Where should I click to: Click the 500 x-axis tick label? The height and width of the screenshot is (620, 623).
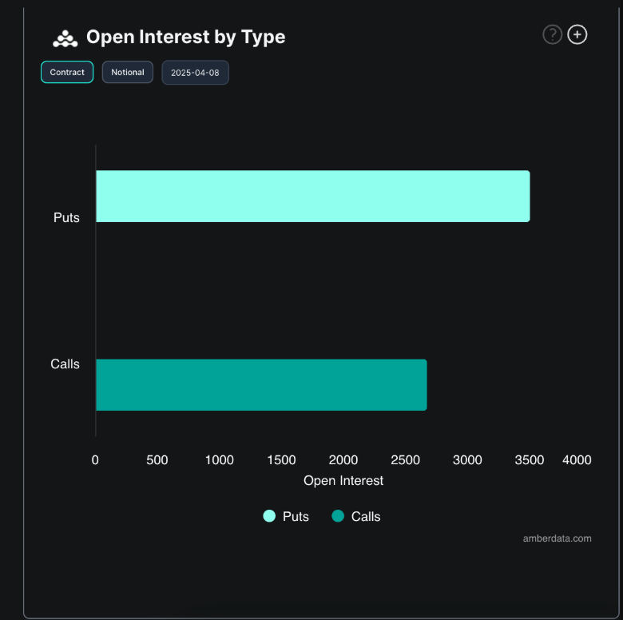[x=157, y=460]
